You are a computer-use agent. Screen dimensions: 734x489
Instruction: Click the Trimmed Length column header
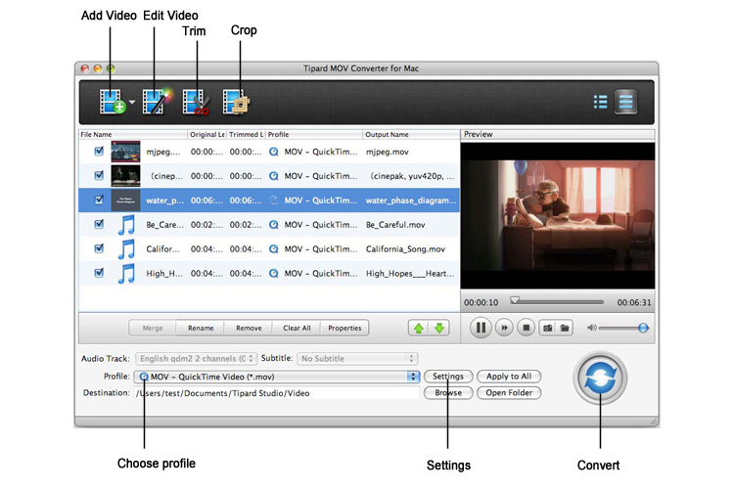pyautogui.click(x=246, y=134)
